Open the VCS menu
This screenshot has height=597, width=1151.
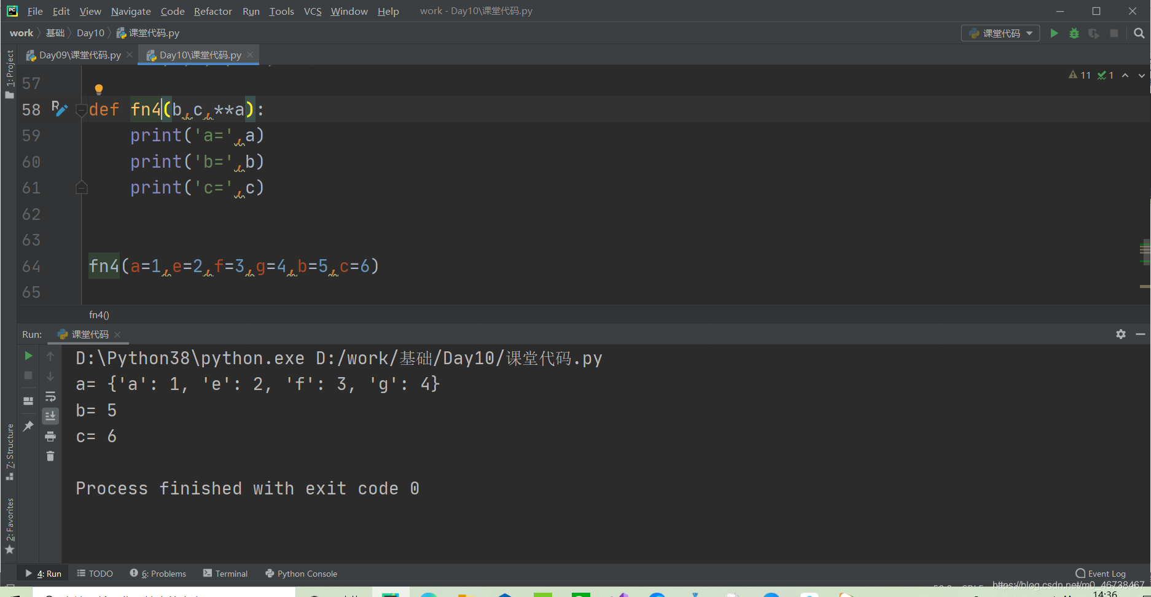coord(313,11)
